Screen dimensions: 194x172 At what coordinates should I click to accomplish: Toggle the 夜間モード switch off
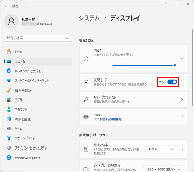tap(172, 82)
